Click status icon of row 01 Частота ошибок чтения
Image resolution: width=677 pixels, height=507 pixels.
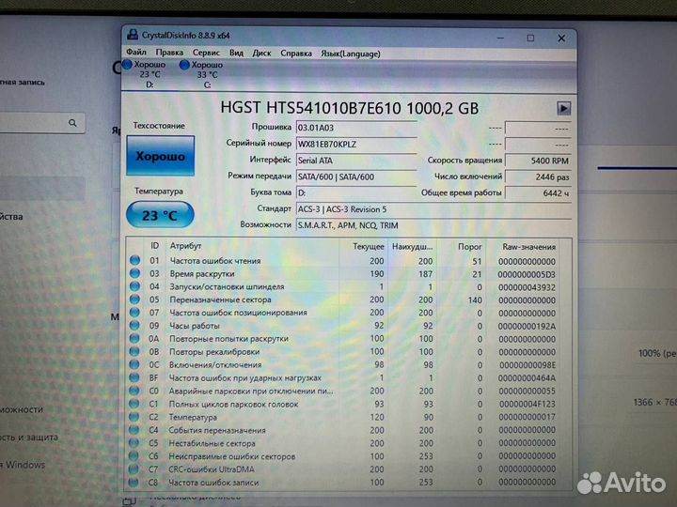(x=134, y=260)
